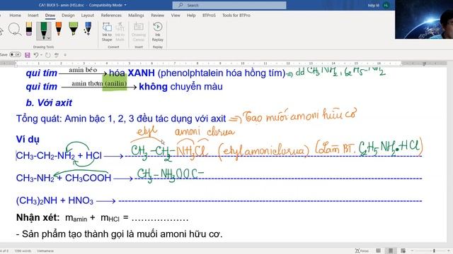This screenshot has width=453, height=254.
Task: Open the View tab
Action: tap(176, 16)
